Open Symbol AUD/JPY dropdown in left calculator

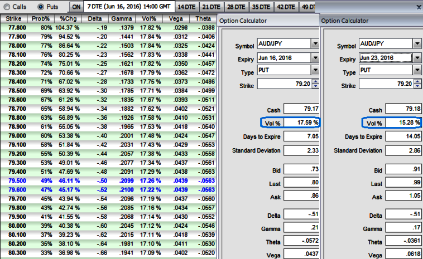coord(315,43)
